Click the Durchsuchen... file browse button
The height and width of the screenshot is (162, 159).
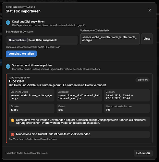[18, 40]
